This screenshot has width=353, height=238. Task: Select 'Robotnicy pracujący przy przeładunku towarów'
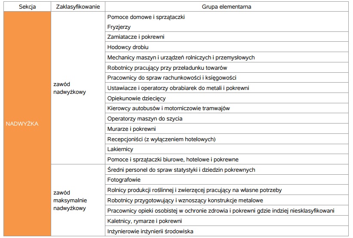[x=227, y=68]
